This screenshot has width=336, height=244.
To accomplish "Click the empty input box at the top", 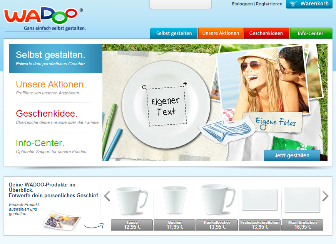I will [x=181, y=4].
